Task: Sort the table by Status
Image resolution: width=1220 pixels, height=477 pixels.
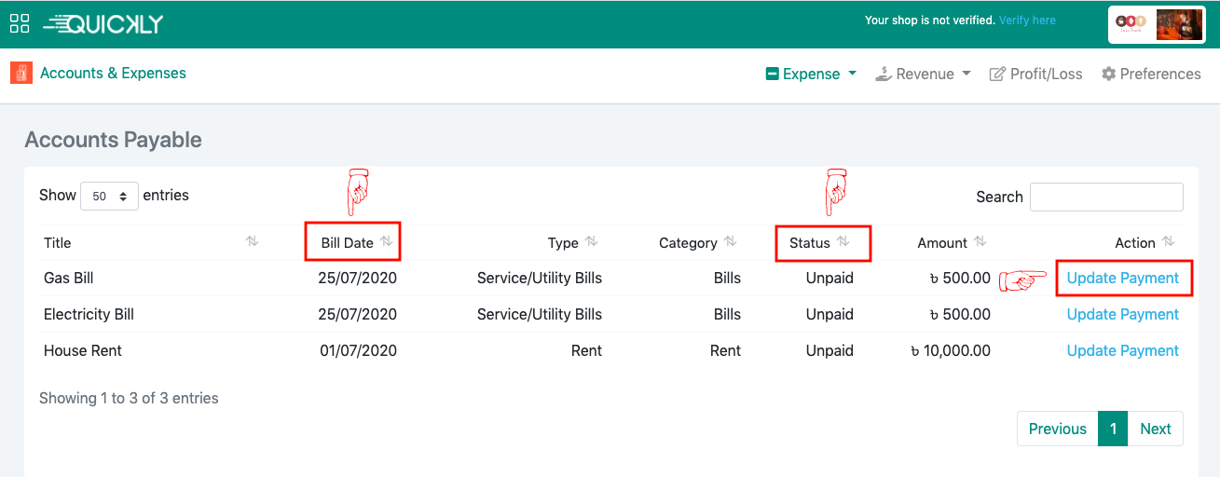Action: pyautogui.click(x=843, y=242)
